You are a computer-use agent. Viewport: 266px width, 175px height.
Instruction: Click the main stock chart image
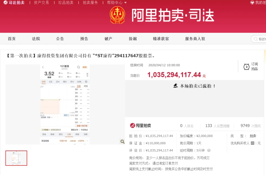click(65, 104)
